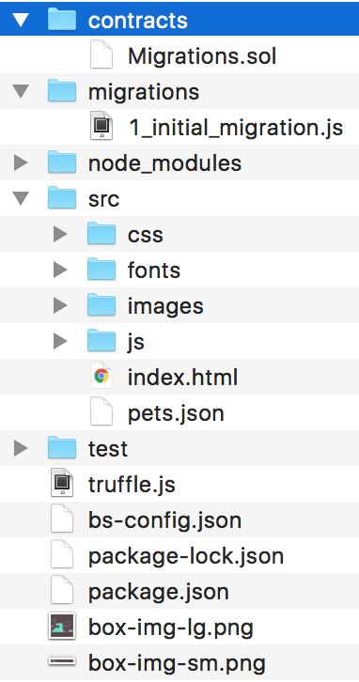Click the Chrome icon of index.html
Screen dimensions: 359x682
[101, 377]
